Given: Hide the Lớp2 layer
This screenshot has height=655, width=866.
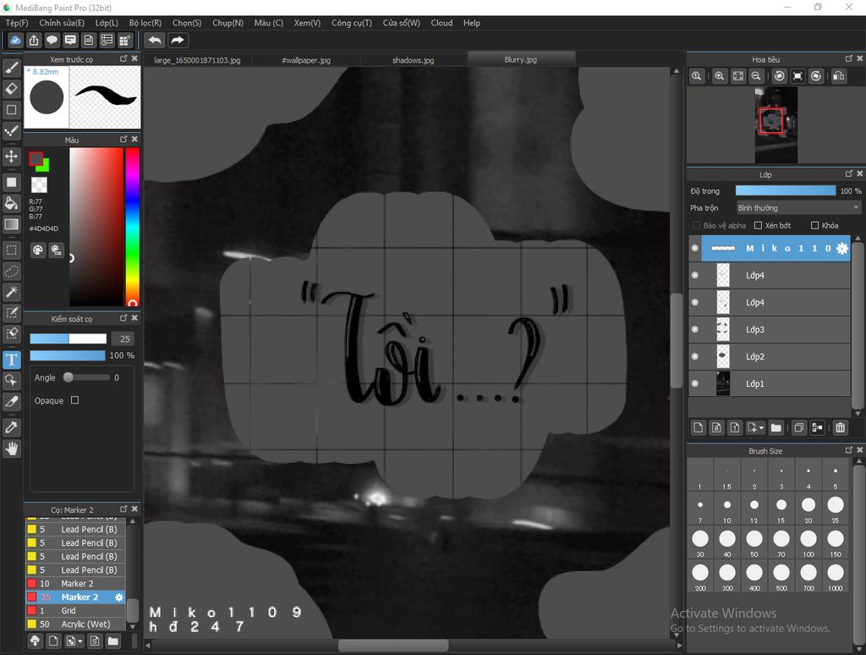Looking at the screenshot, I should (x=695, y=356).
